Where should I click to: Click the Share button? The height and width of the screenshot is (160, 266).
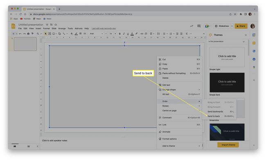coord(241,26)
